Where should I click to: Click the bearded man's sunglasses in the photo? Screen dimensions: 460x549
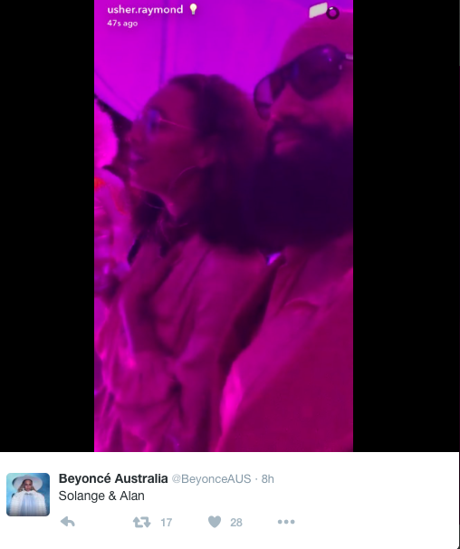coord(302,79)
